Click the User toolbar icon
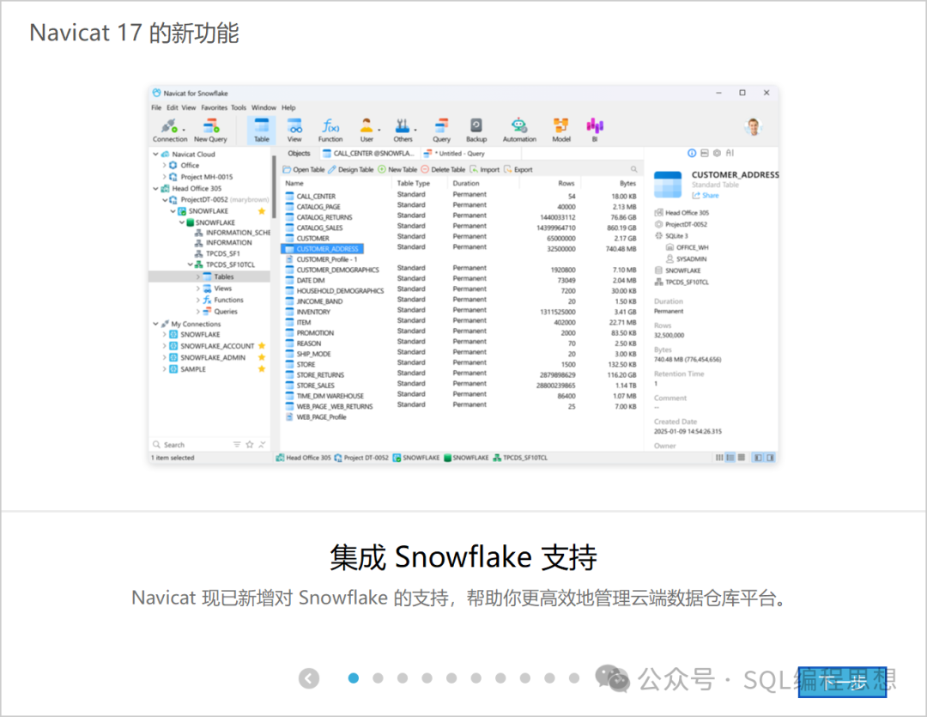The height and width of the screenshot is (717, 927). 367,131
